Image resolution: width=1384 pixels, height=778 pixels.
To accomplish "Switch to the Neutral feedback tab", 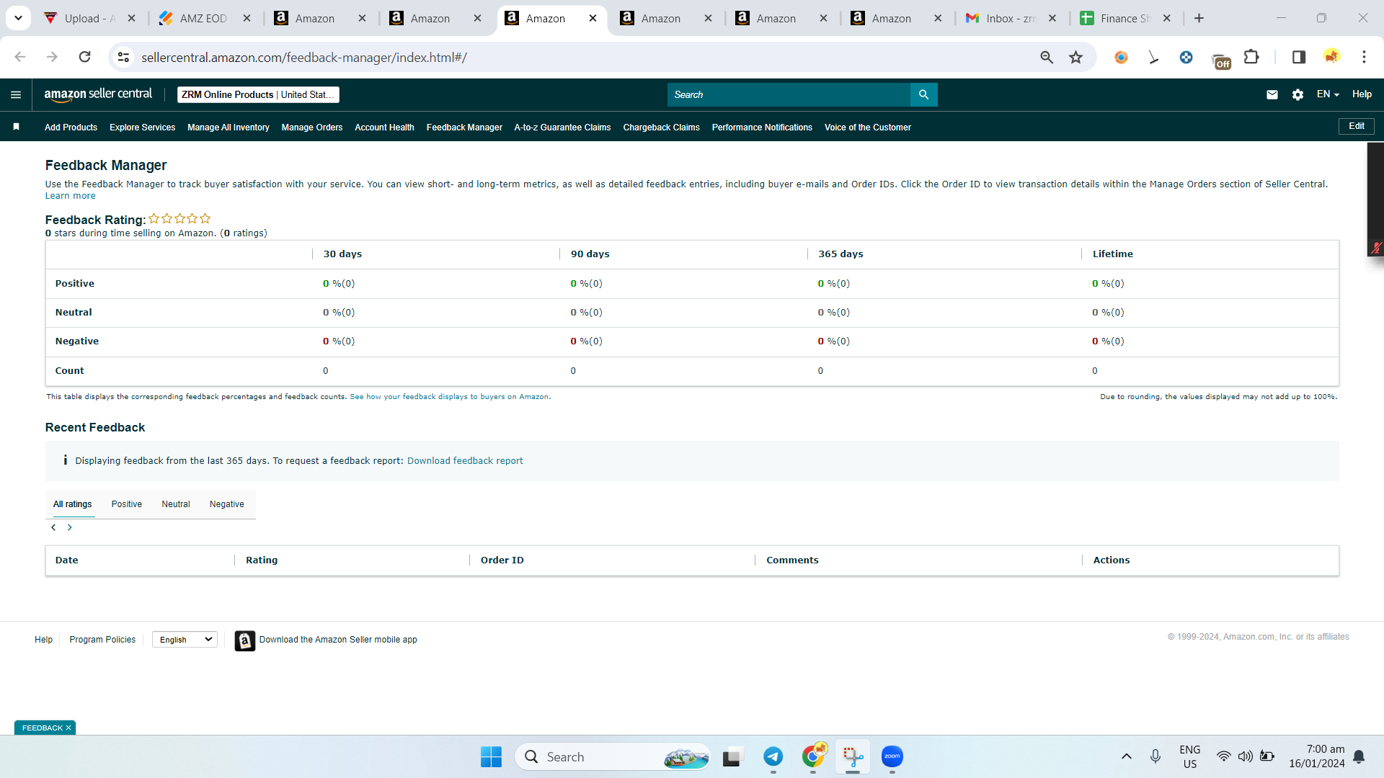I will click(x=176, y=504).
